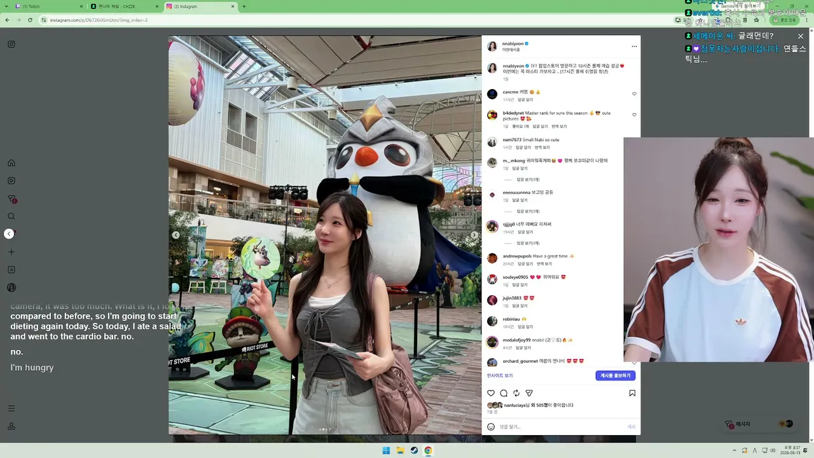Open Messages icon with red notification badge
Viewport: 814px width, 458px height.
pyautogui.click(x=11, y=199)
